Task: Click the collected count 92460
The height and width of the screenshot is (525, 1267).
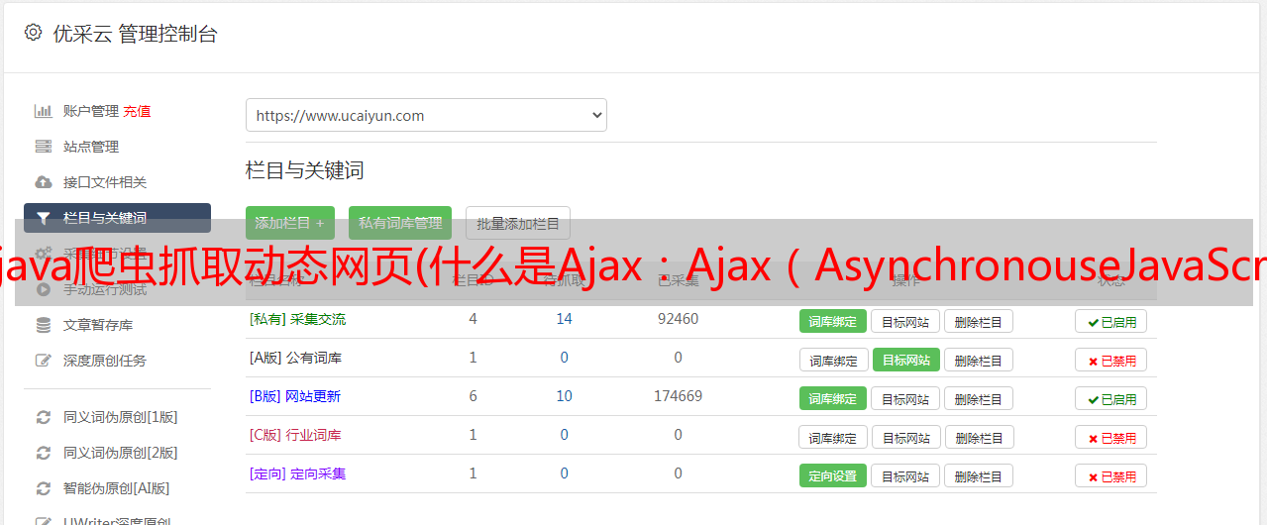Action: (678, 319)
